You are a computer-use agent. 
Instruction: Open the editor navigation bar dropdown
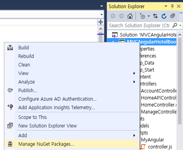click(102, 14)
